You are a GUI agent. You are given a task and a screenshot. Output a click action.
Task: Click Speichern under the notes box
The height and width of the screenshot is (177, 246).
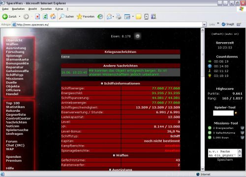click(x=225, y=160)
